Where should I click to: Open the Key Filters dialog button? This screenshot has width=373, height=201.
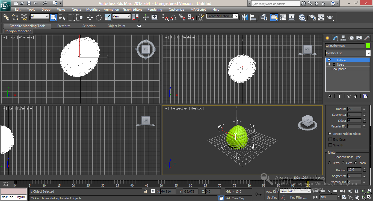(298, 197)
